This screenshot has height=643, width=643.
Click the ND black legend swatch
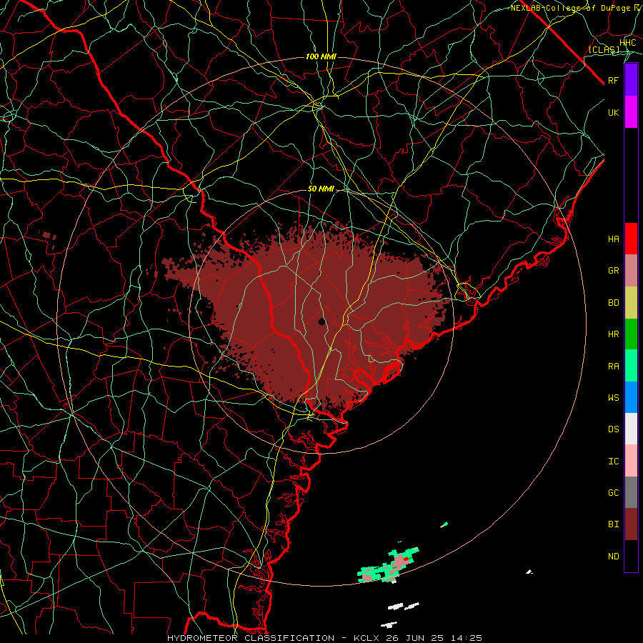pyautogui.click(x=631, y=556)
